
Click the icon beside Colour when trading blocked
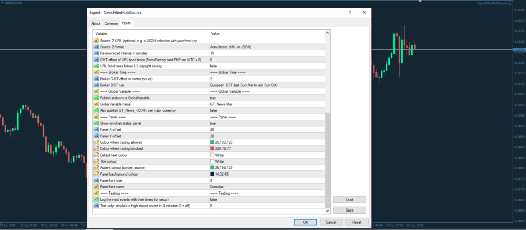point(96,149)
